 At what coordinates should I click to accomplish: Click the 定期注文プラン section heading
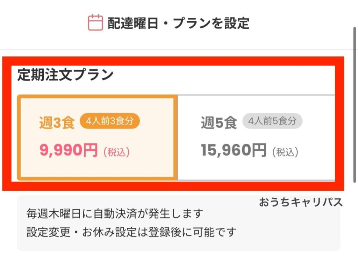point(65,76)
